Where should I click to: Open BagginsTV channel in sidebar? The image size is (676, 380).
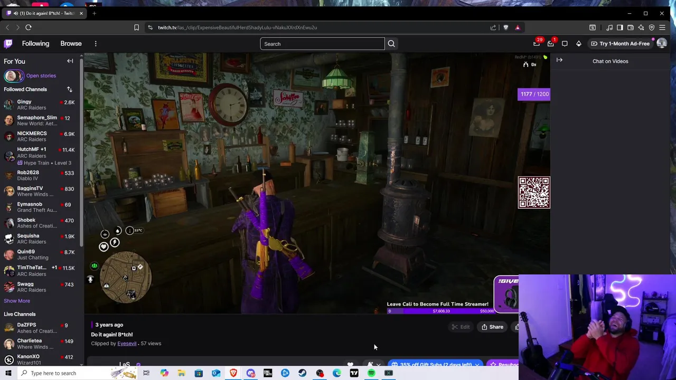[41, 191]
